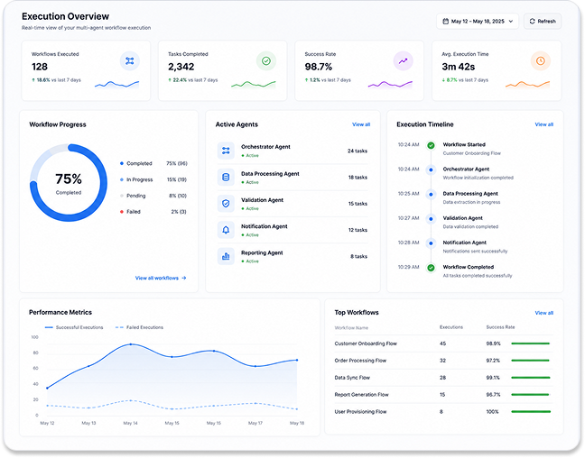Click the green check at Workflow Completed

coord(431,268)
